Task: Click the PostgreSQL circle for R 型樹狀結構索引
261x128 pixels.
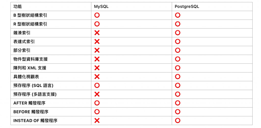Action: pyautogui.click(x=178, y=24)
